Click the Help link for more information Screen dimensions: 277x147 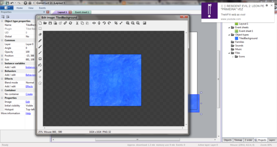coord(28,113)
